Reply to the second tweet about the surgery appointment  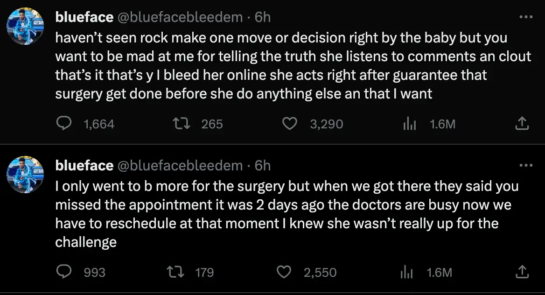click(64, 271)
